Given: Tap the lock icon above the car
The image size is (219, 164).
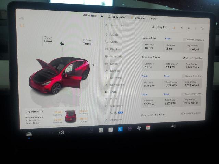Looking at the screenshot, I should pyautogui.click(x=62, y=44).
